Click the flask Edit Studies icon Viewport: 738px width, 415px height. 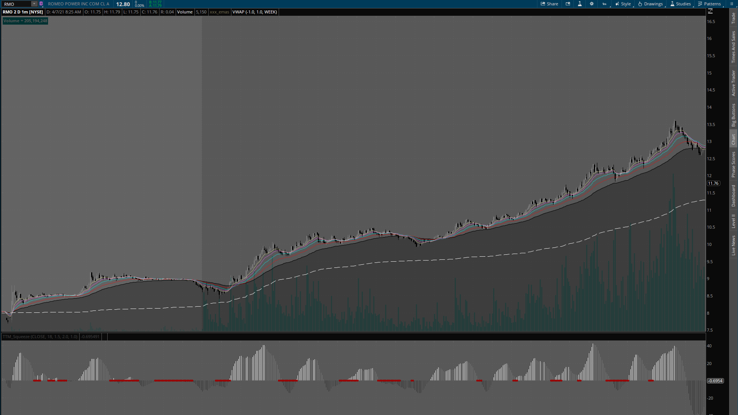[580, 4]
